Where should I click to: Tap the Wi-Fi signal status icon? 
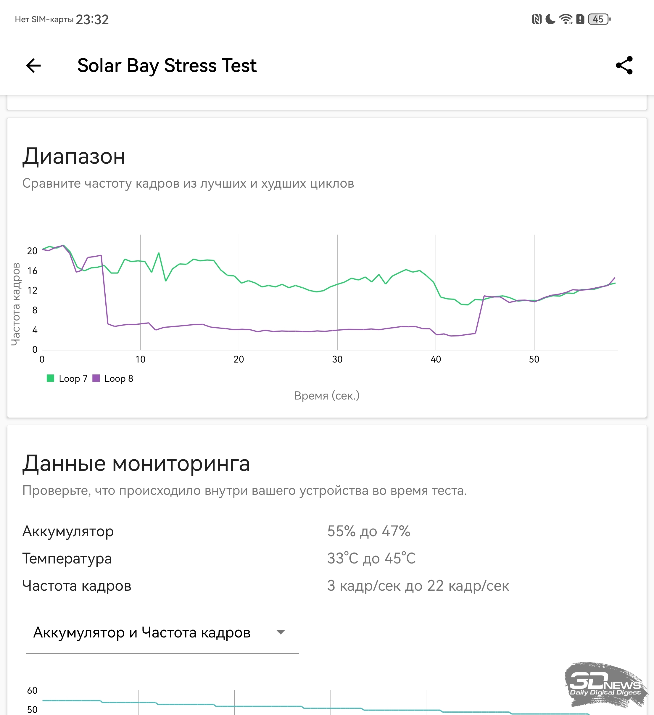[x=566, y=19]
